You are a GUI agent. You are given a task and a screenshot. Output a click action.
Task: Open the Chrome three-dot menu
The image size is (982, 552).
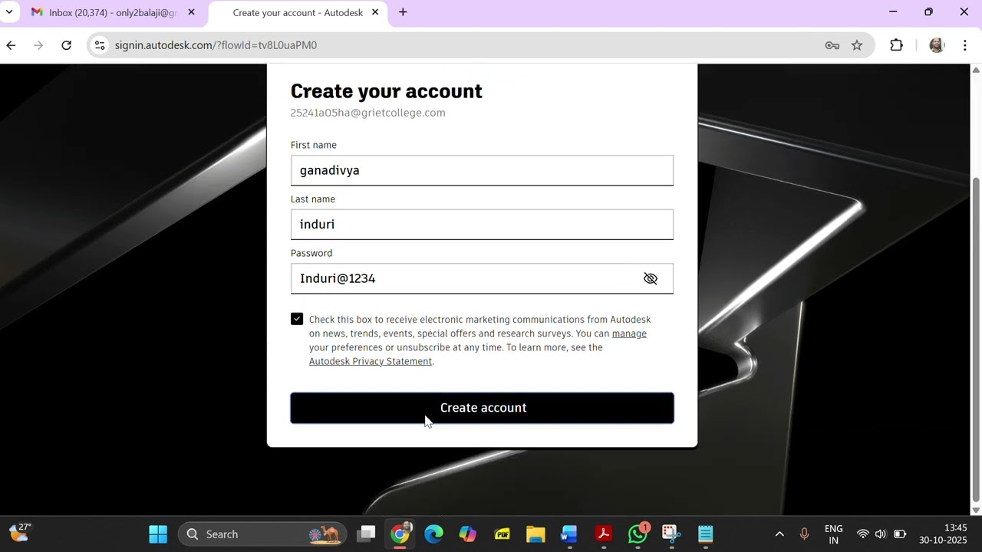tap(964, 45)
